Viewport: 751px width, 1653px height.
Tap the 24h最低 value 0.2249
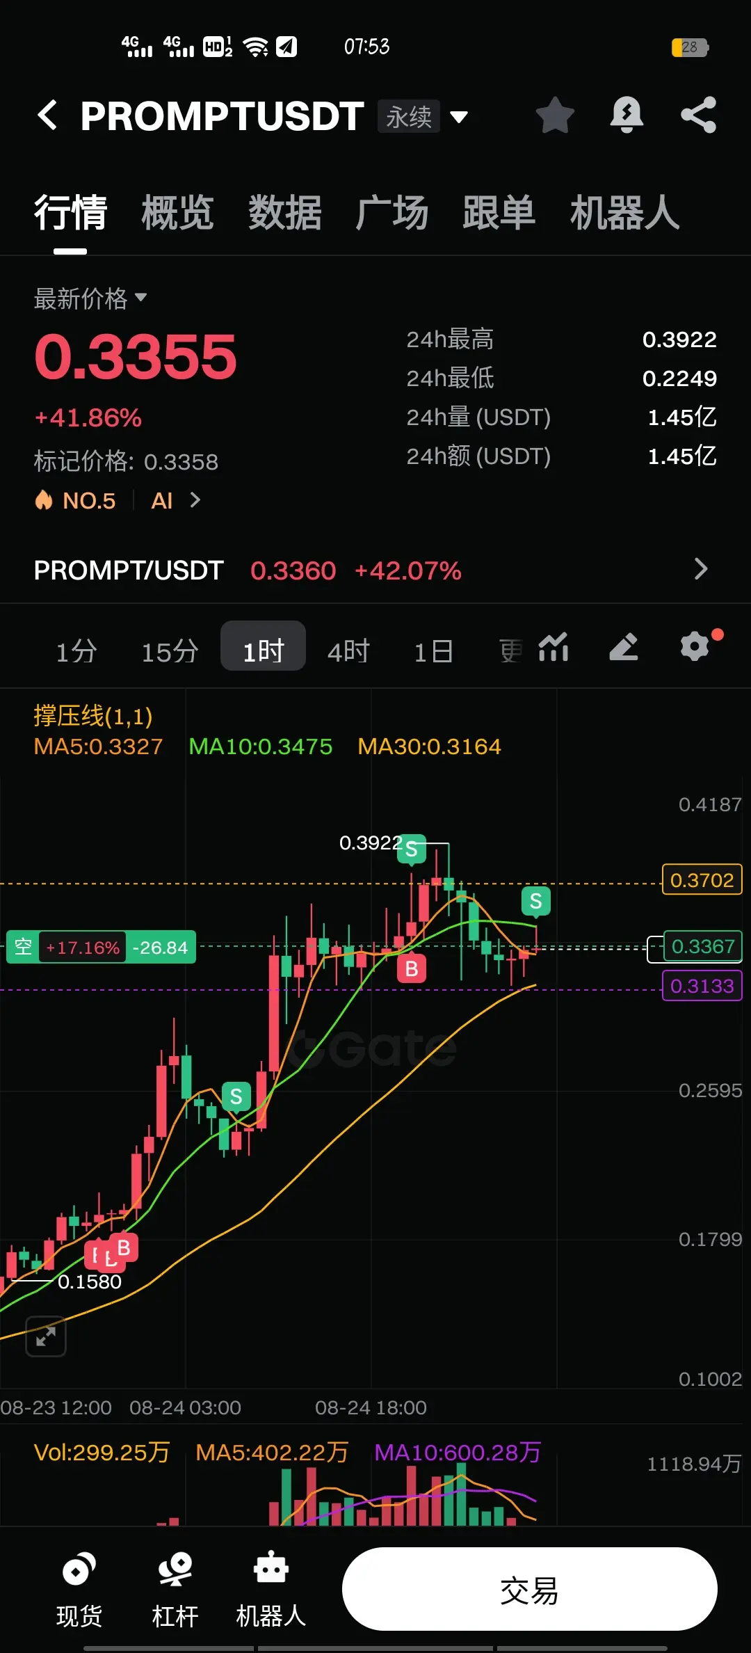pos(679,378)
